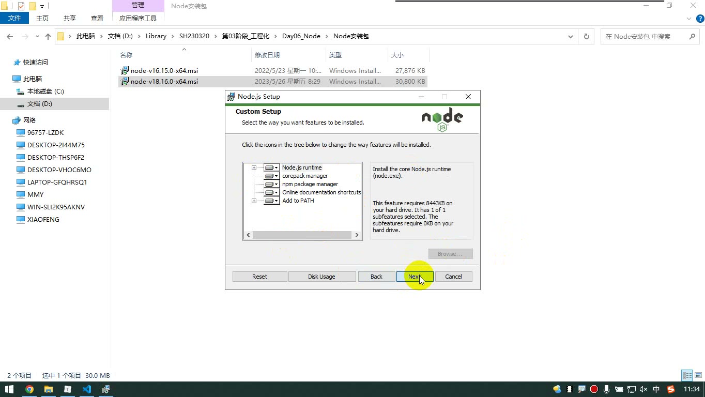Open Windows Start menu
This screenshot has width=705, height=397.
pyautogui.click(x=9, y=389)
